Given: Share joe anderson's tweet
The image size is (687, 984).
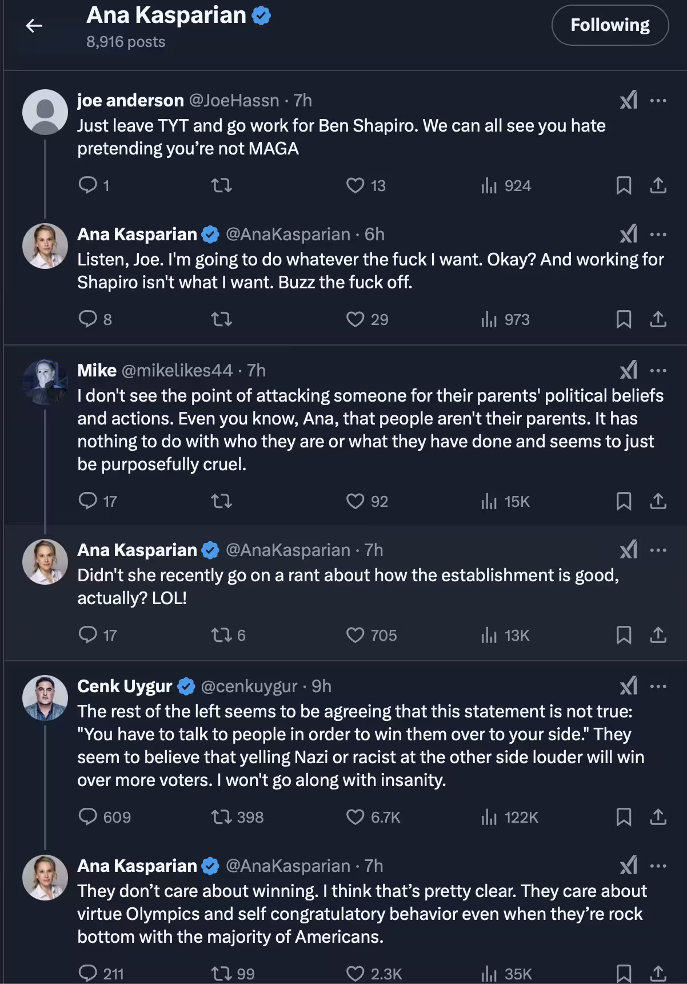Looking at the screenshot, I should coord(658,185).
